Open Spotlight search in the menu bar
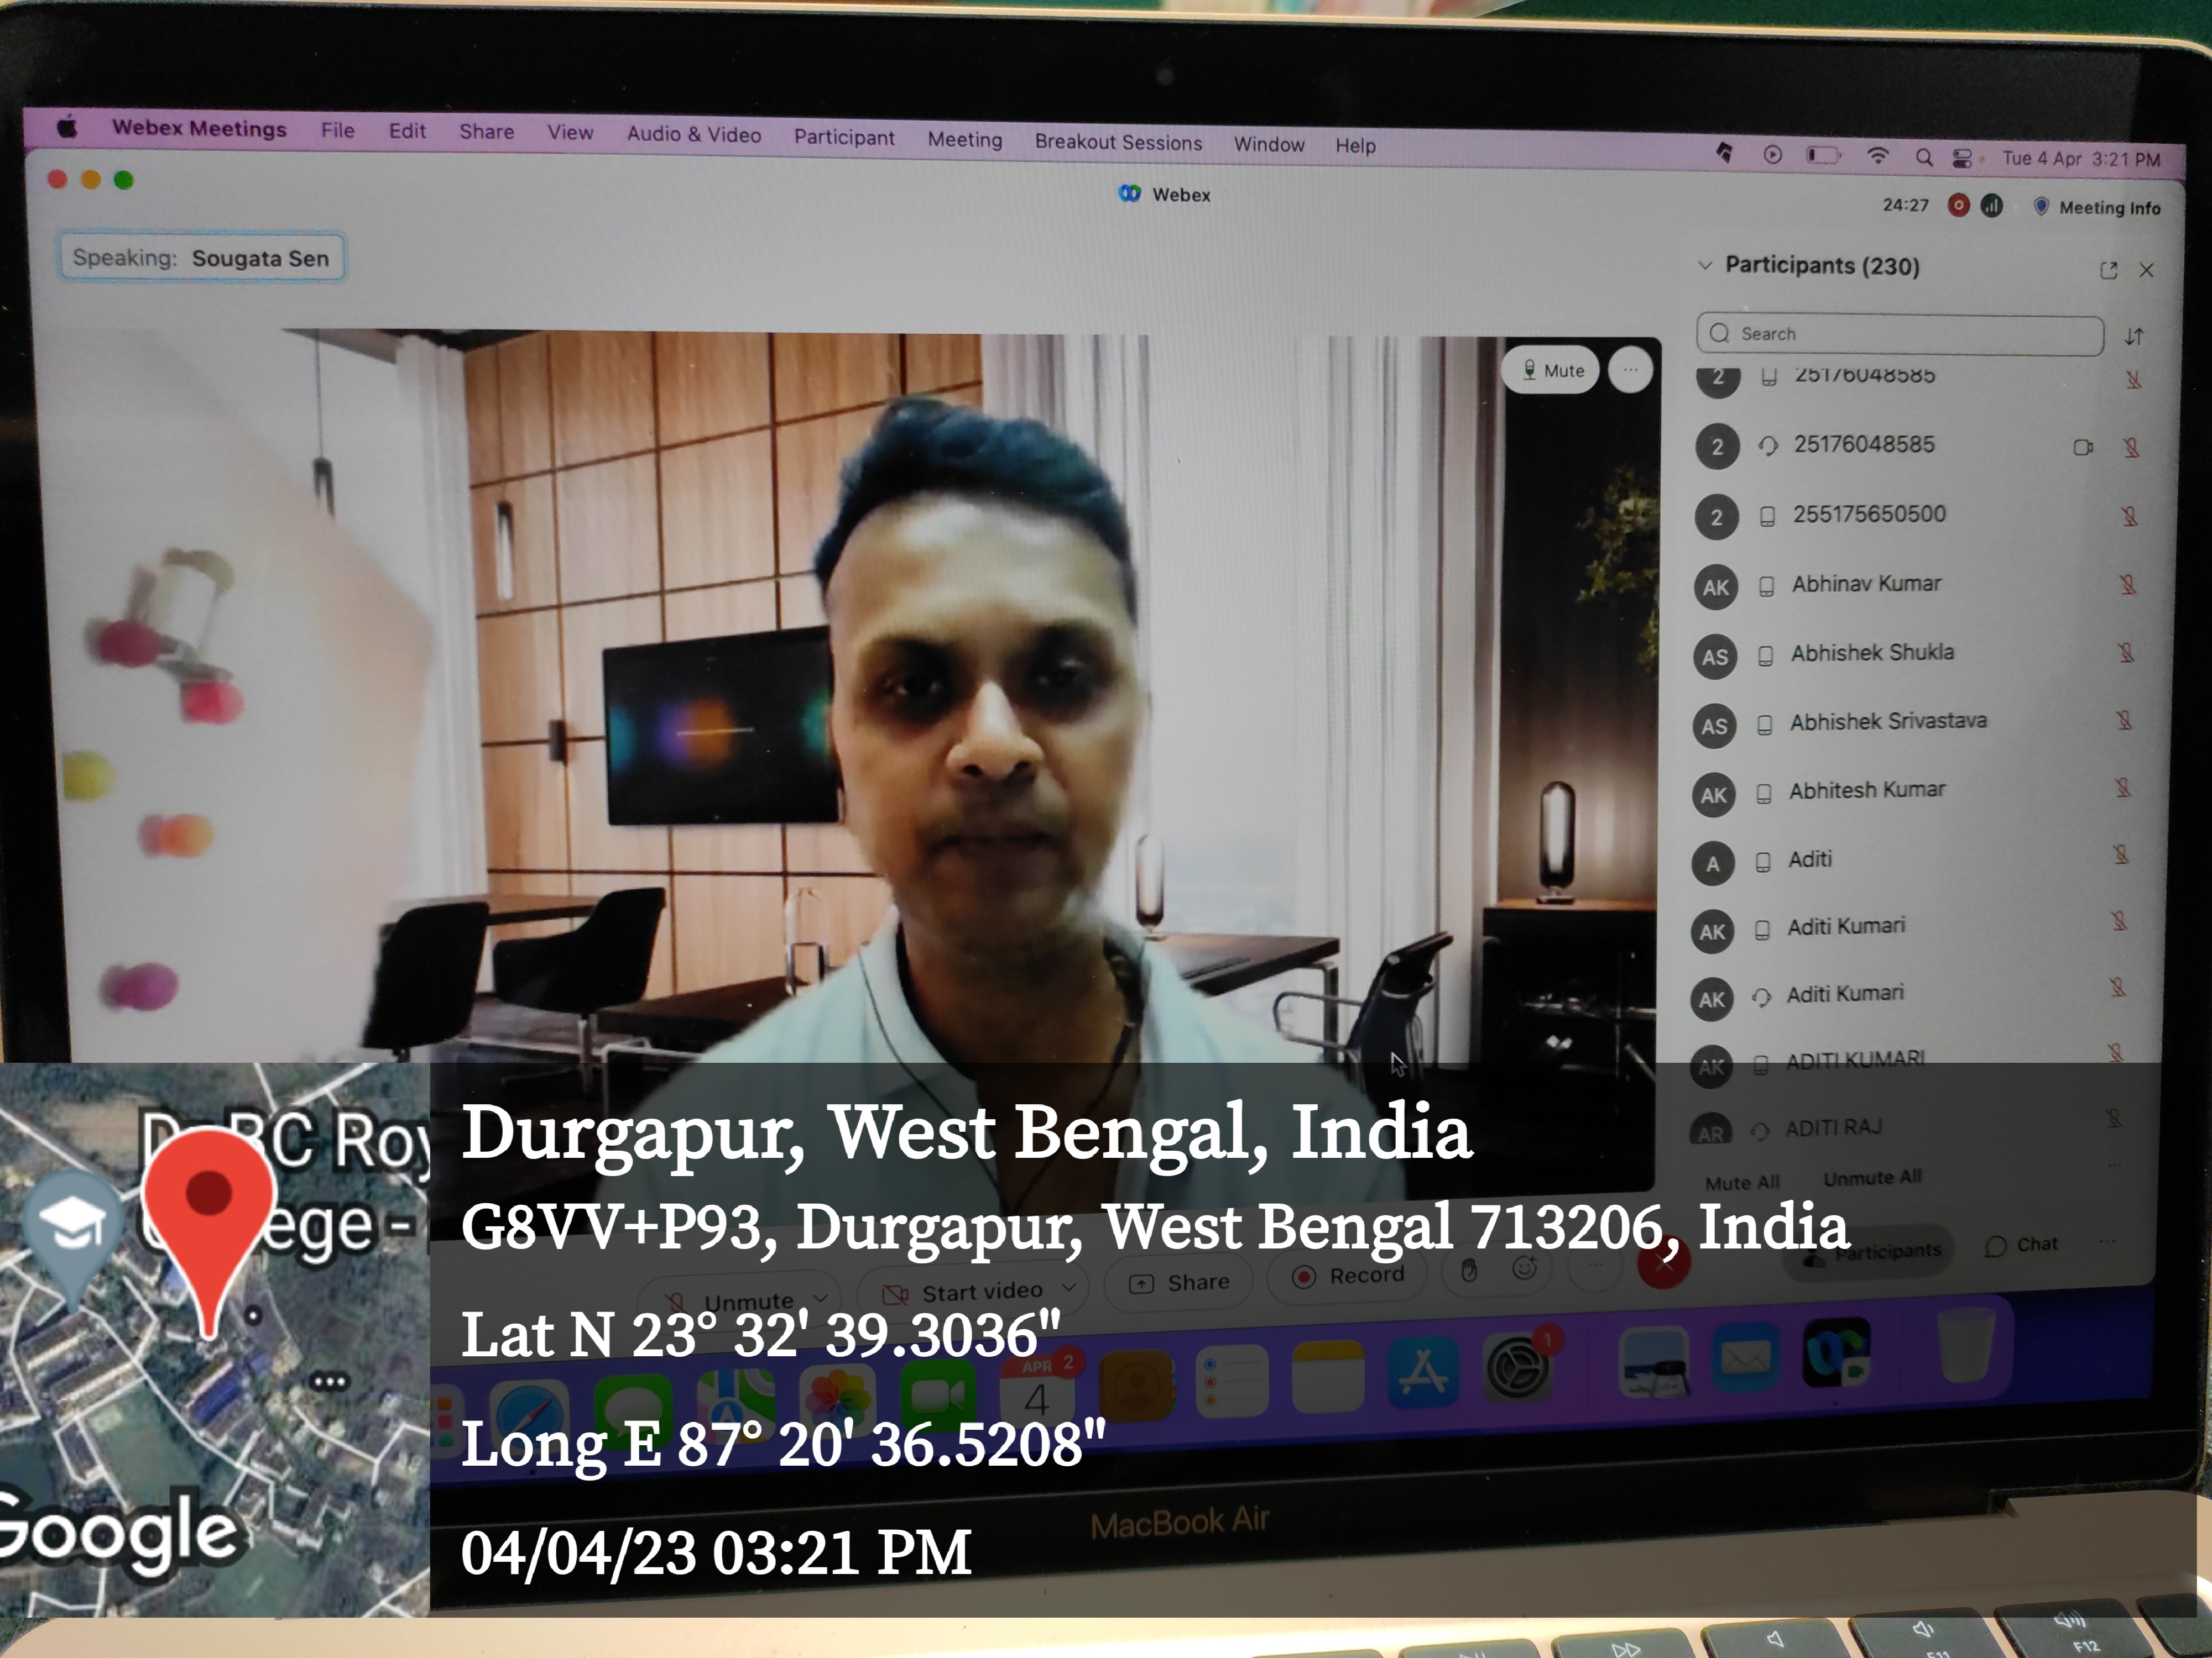Viewport: 2212px width, 1658px height. click(1924, 157)
